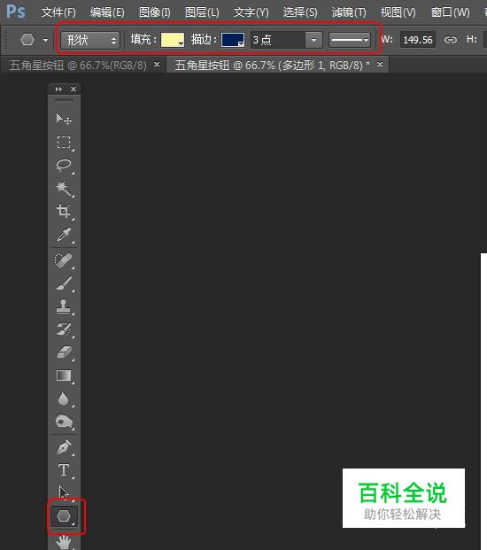Select the Magic Wand tool
This screenshot has width=487, height=550.
[64, 189]
